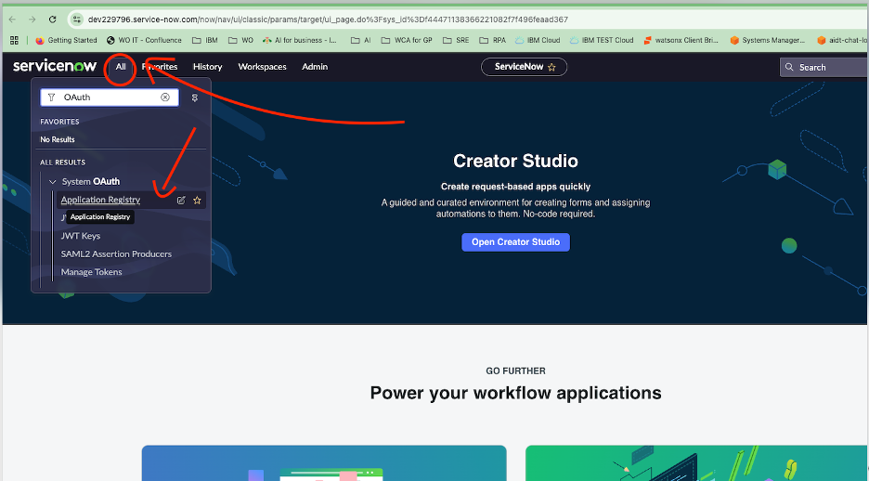Open the IBM TEST Cloud bookmark
Viewport: 869px width, 481px height.
click(x=602, y=41)
